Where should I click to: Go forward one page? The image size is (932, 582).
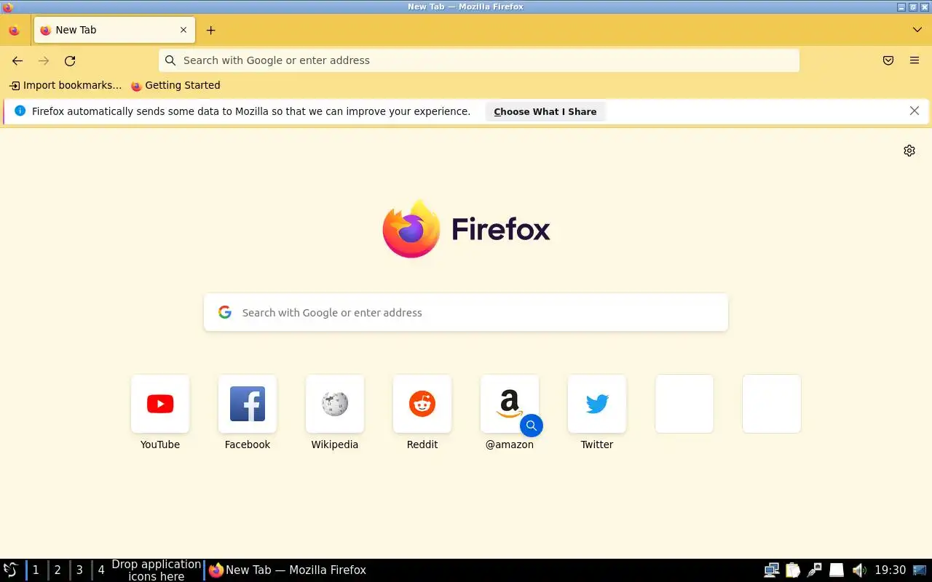(44, 61)
